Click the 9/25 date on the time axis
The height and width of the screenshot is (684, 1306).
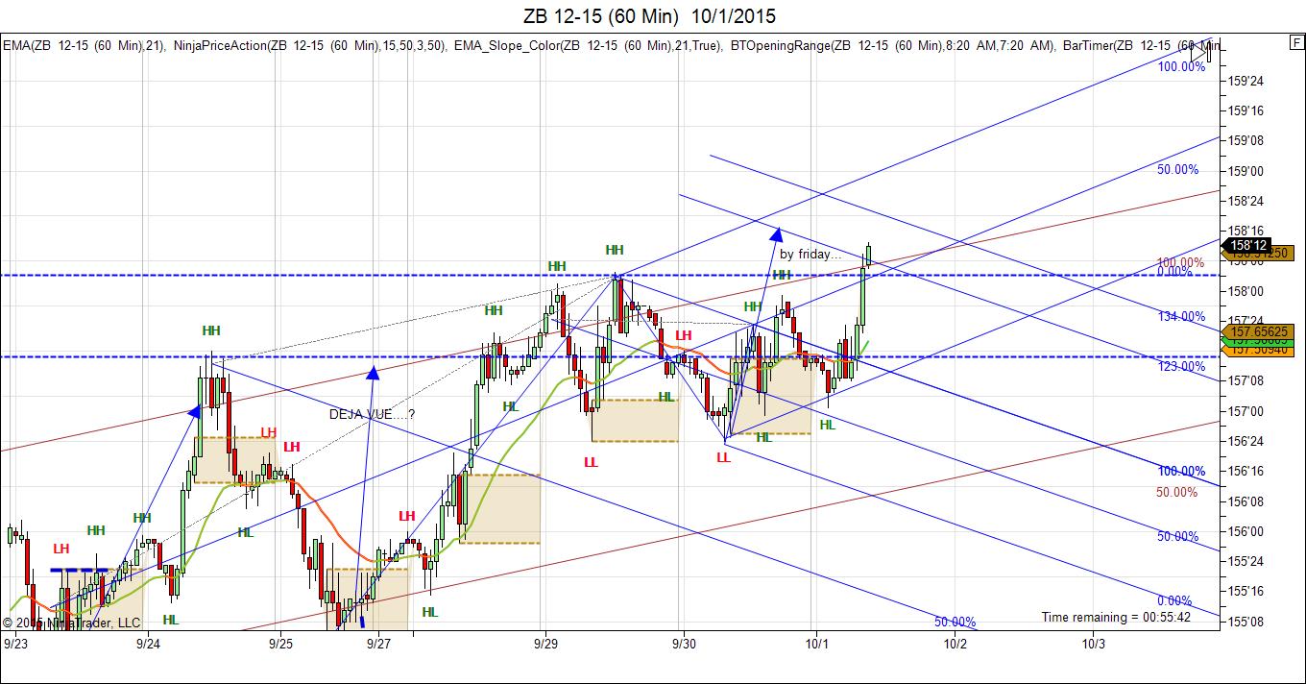click(281, 644)
